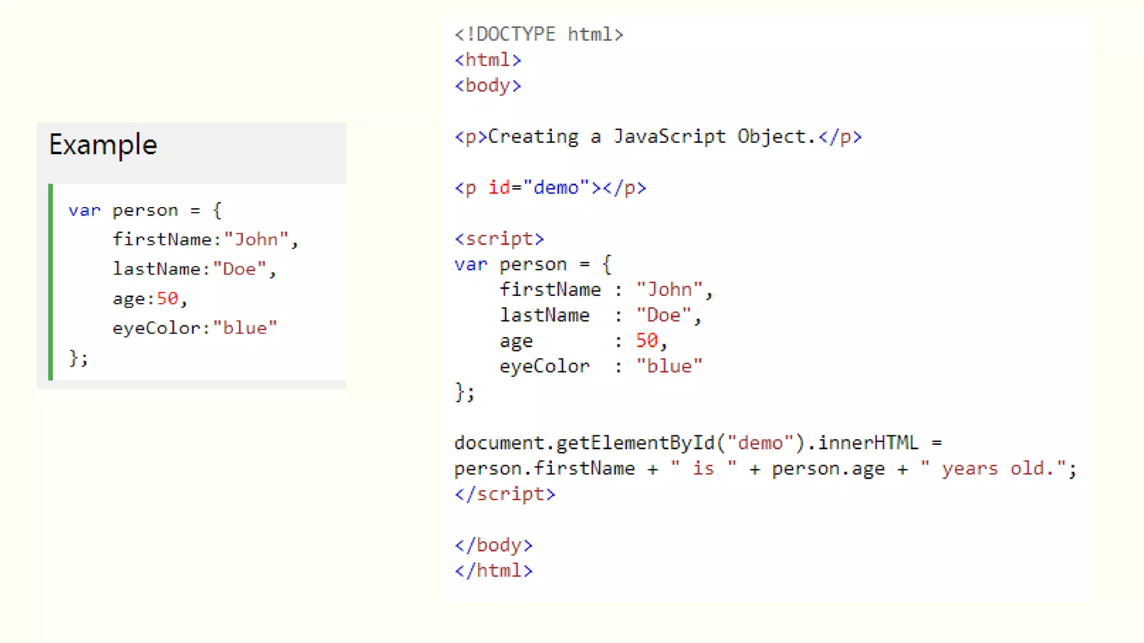The width and height of the screenshot is (1144, 643).
Task: Click the red 50 in the right code panel
Action: (x=646, y=340)
